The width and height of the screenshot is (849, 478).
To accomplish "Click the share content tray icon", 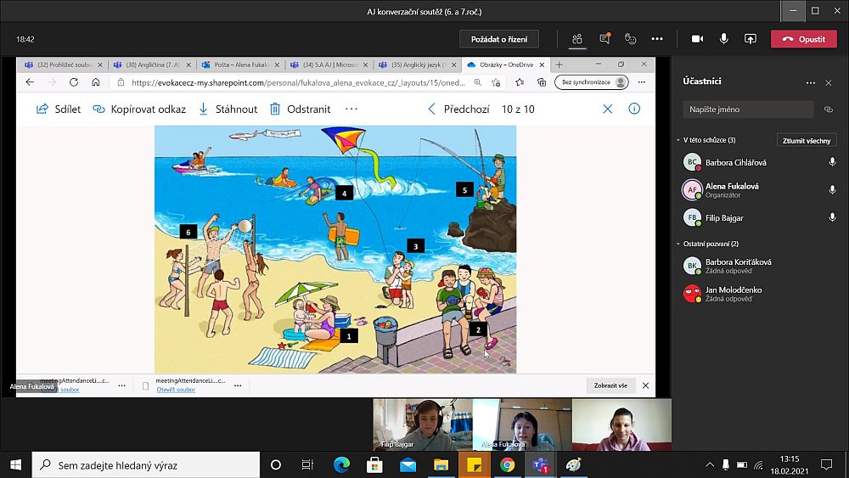I will (x=751, y=39).
